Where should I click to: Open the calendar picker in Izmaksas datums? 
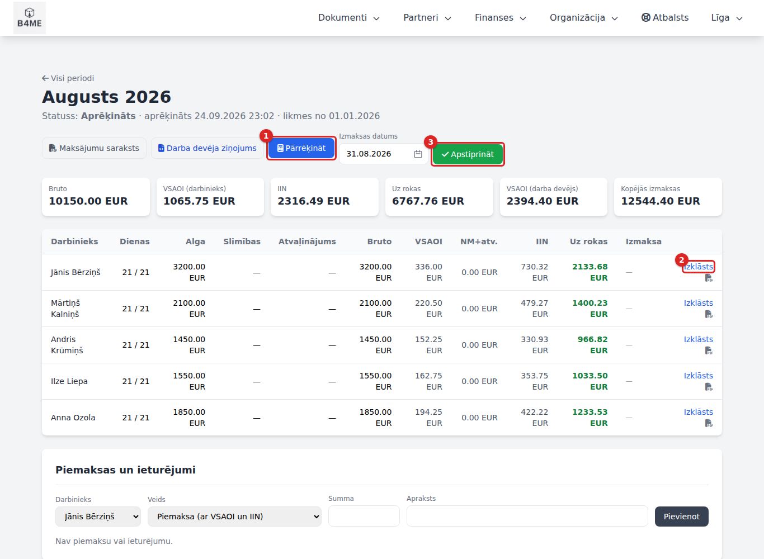coord(418,154)
